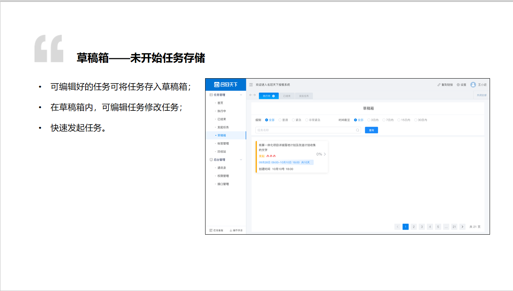Select 3日内 deadline radio button
Screen dimensions: 513x291
click(369, 120)
